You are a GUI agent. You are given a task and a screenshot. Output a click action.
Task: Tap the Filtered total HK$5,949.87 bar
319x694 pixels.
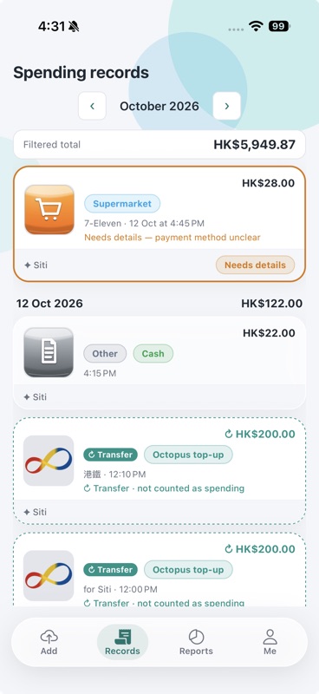click(159, 144)
